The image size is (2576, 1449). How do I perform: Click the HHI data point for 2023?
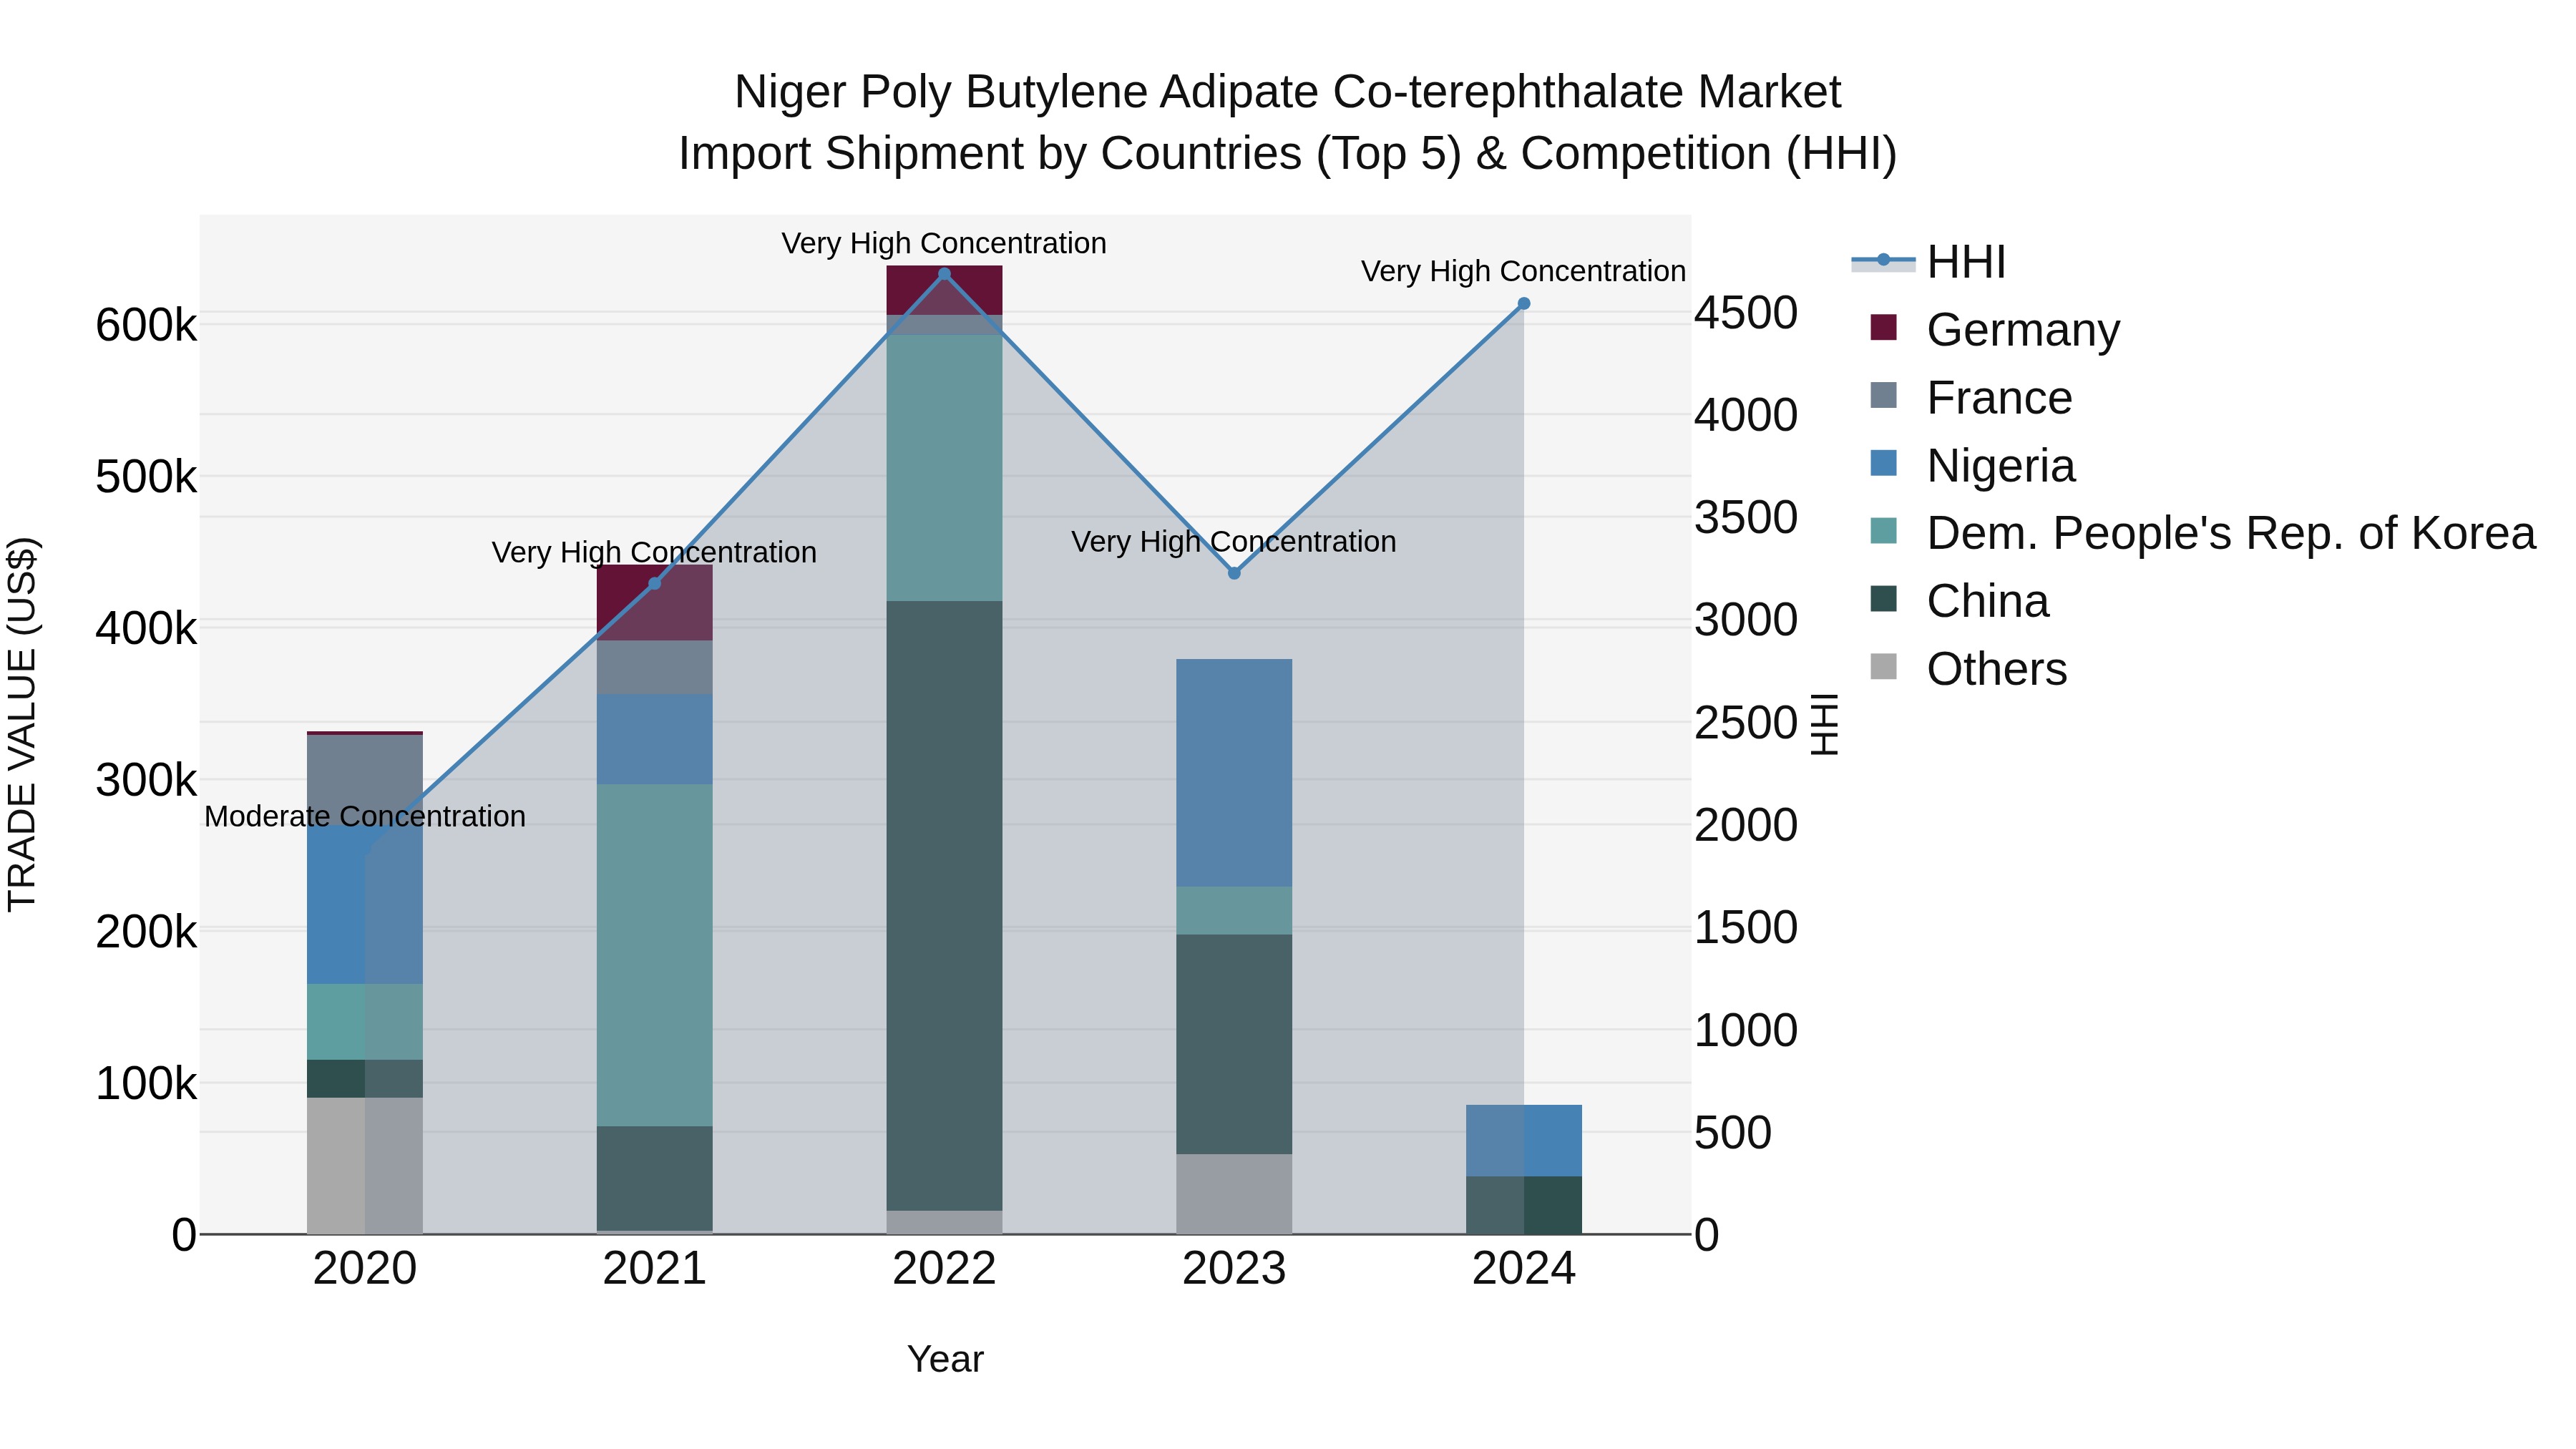(x=1234, y=573)
